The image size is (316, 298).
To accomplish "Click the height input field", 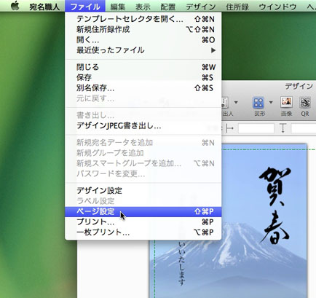I will pyautogui.click(x=304, y=128).
